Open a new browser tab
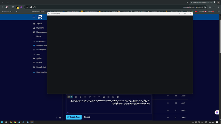Screen dimensions: 221x124 tap(187, 2)
